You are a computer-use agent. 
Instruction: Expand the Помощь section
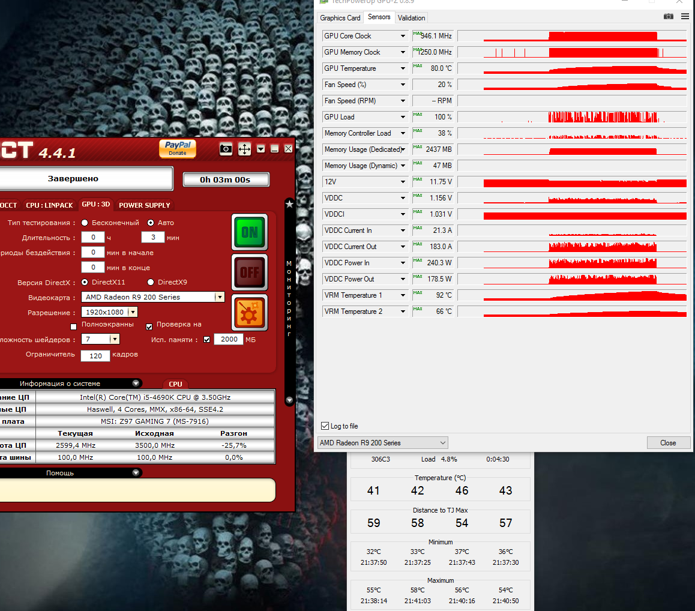(x=136, y=473)
